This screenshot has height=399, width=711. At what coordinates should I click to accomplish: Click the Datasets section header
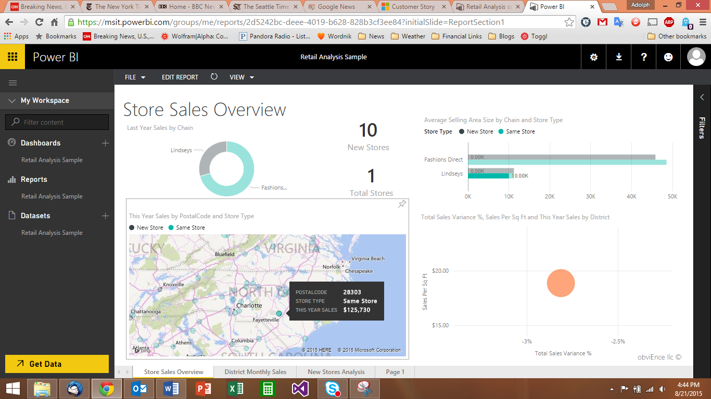tap(35, 216)
